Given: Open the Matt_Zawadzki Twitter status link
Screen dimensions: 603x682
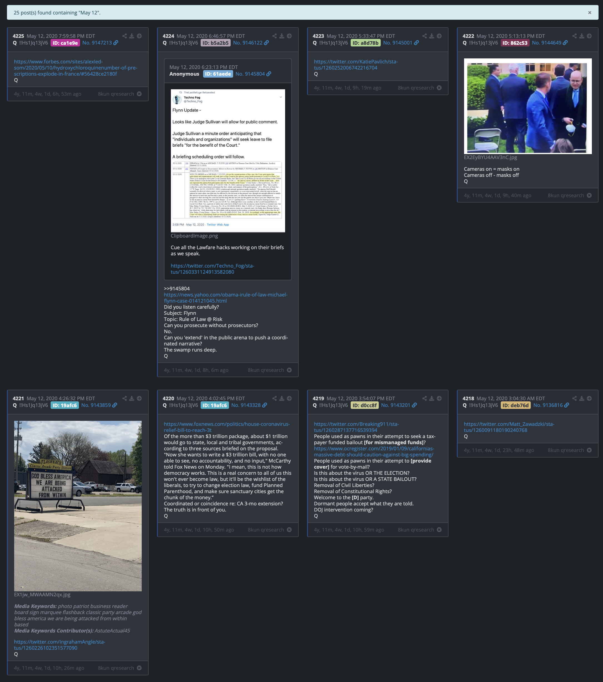Looking at the screenshot, I should pos(509,427).
